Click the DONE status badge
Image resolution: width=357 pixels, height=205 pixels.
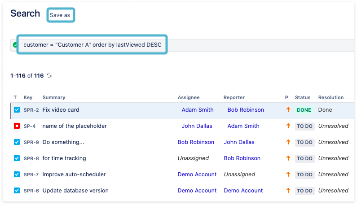304,110
